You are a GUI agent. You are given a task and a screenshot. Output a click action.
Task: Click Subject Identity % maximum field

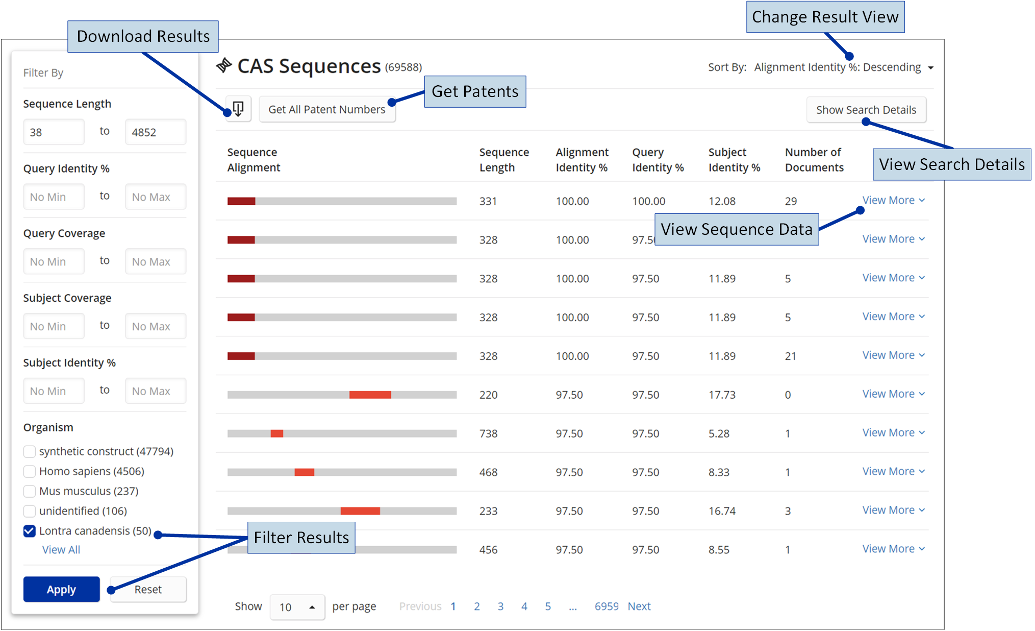156,391
